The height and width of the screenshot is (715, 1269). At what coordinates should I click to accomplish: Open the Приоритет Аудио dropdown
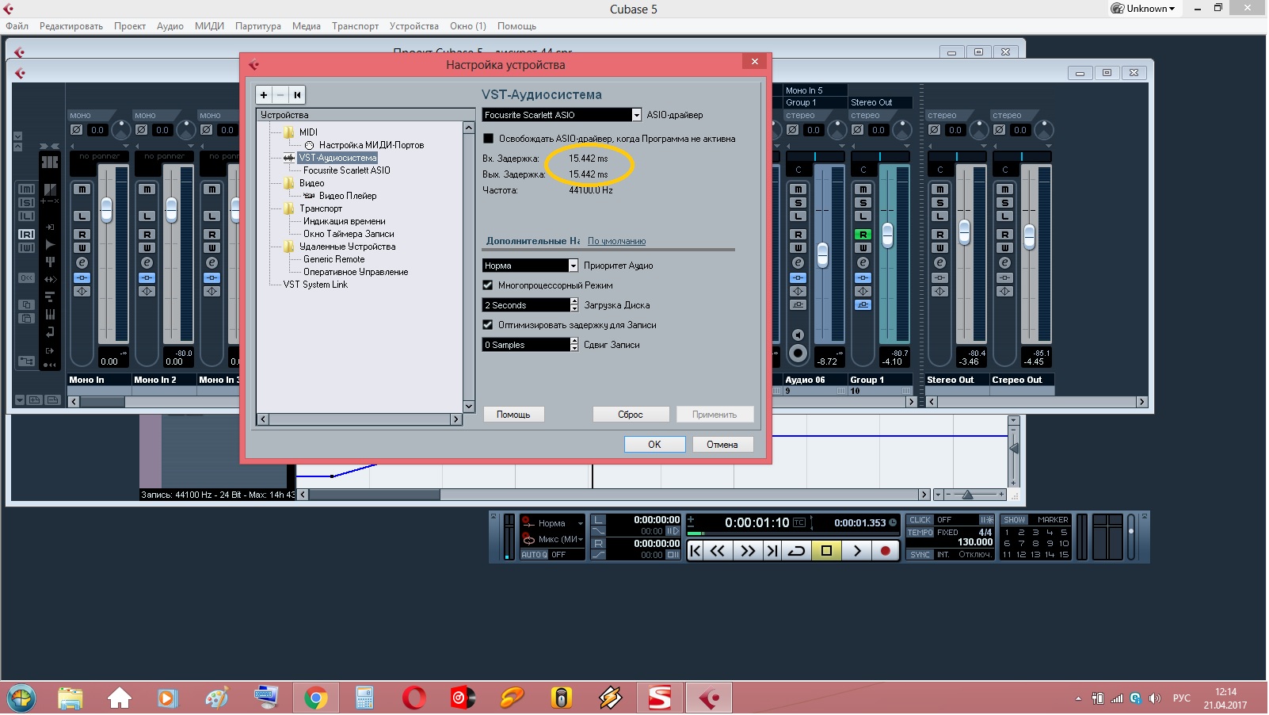click(573, 266)
